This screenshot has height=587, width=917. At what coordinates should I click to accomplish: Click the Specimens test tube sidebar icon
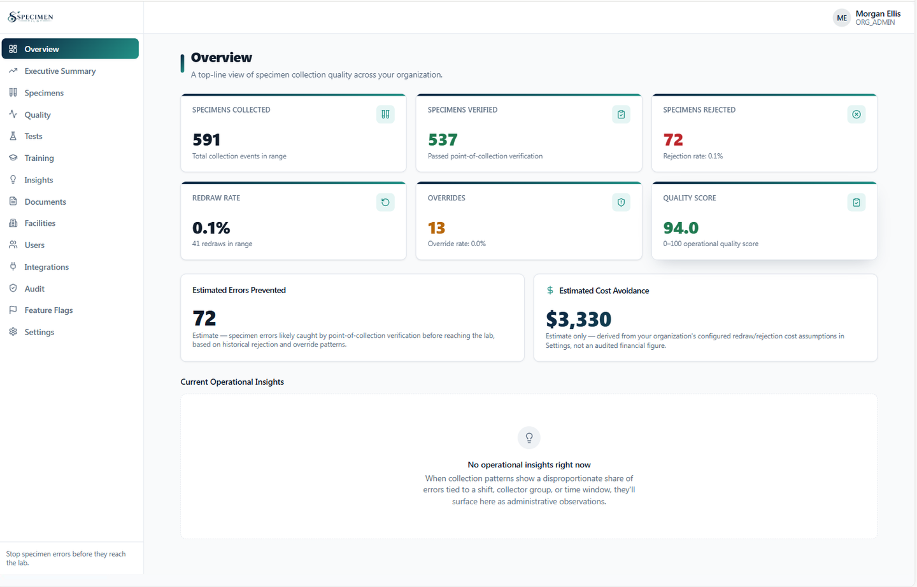[13, 92]
